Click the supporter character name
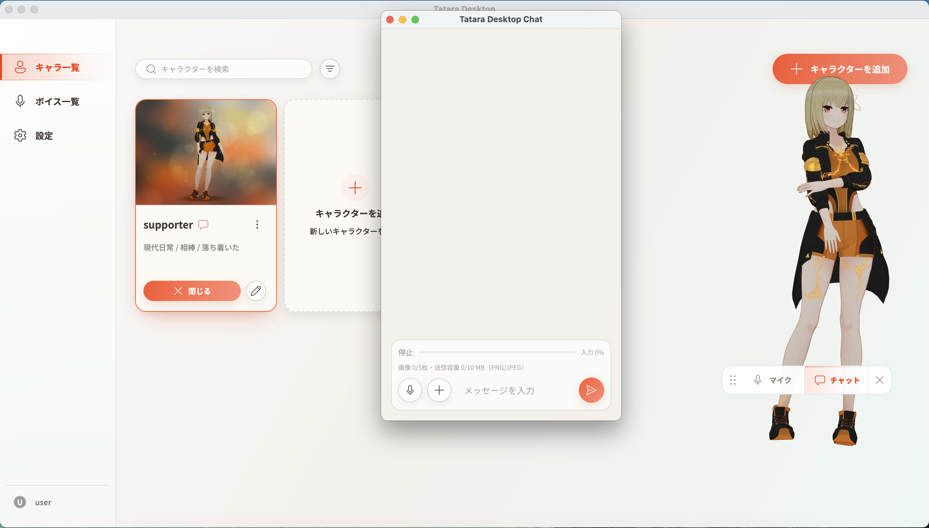 [x=168, y=225]
